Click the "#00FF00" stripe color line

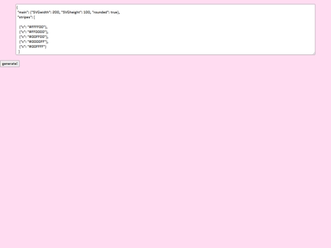(x=34, y=37)
